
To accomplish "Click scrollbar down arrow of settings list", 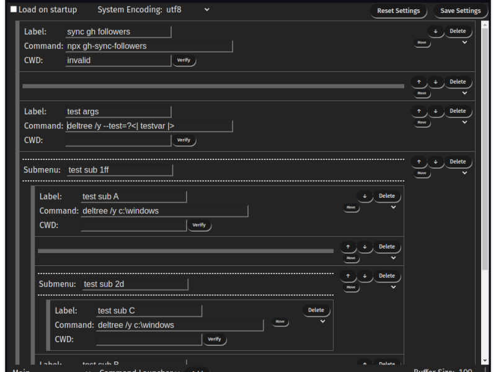I will [485, 361].
